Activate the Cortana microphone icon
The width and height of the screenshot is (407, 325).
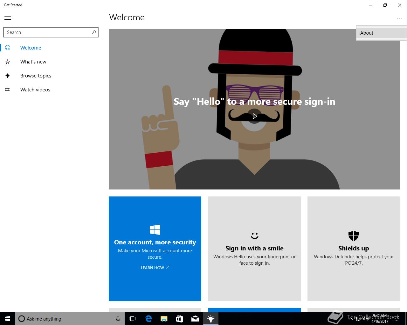click(x=118, y=319)
